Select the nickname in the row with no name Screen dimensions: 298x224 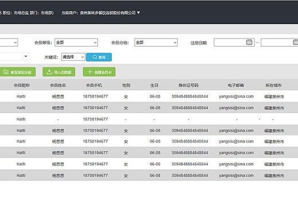point(21,119)
